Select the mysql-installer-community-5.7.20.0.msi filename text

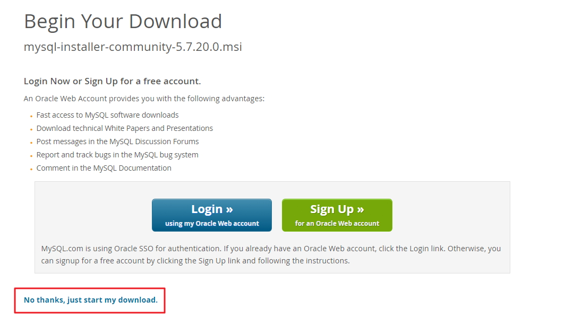click(x=133, y=47)
